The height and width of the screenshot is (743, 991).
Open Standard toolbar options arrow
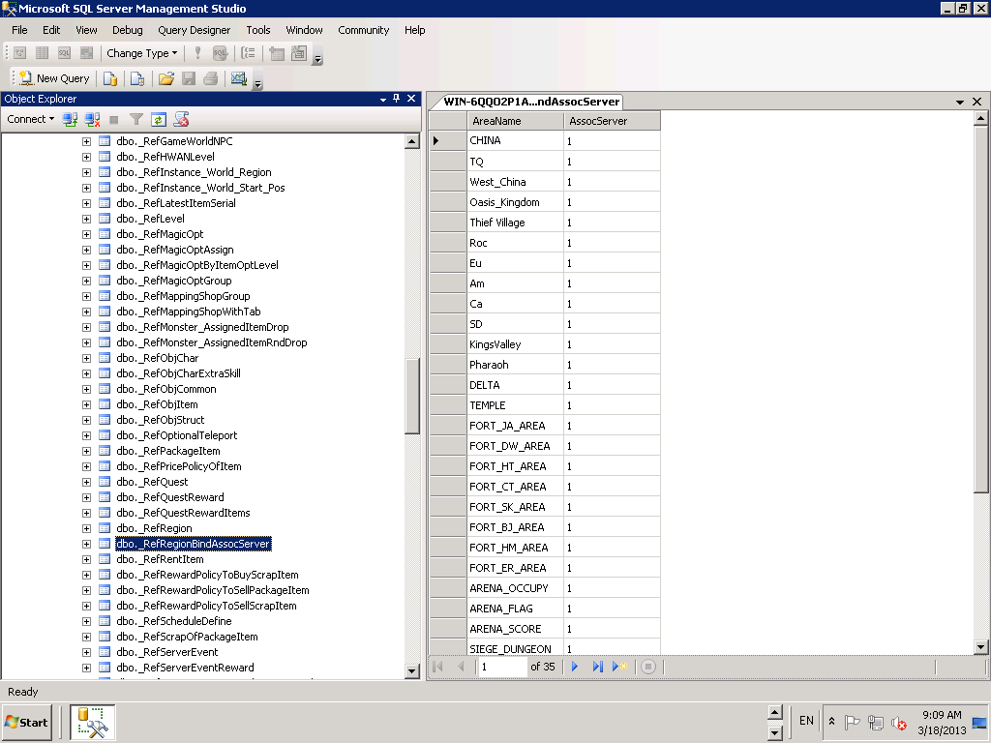point(257,83)
